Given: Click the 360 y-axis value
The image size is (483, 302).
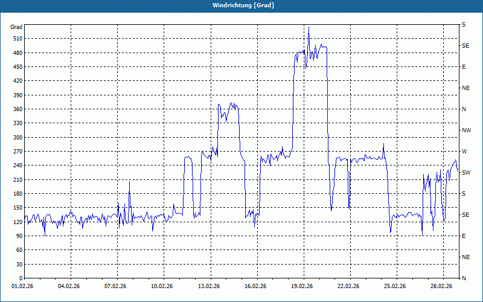Looking at the screenshot, I should (x=18, y=109).
